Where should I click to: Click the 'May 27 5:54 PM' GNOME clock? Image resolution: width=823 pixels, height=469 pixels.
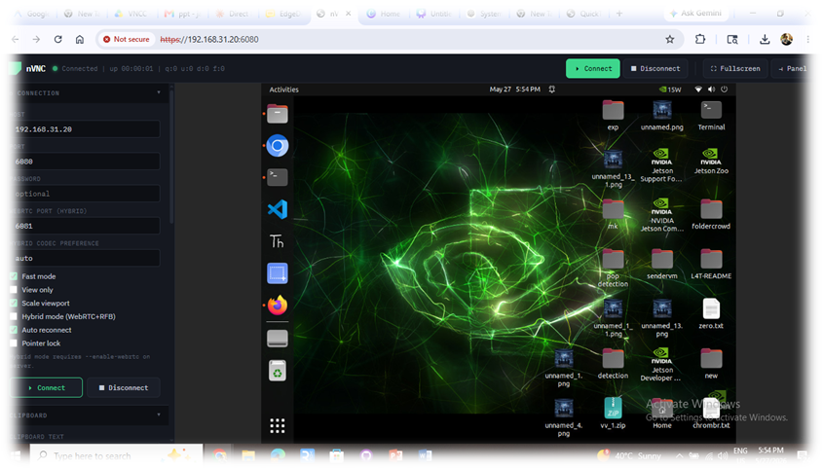tap(514, 90)
